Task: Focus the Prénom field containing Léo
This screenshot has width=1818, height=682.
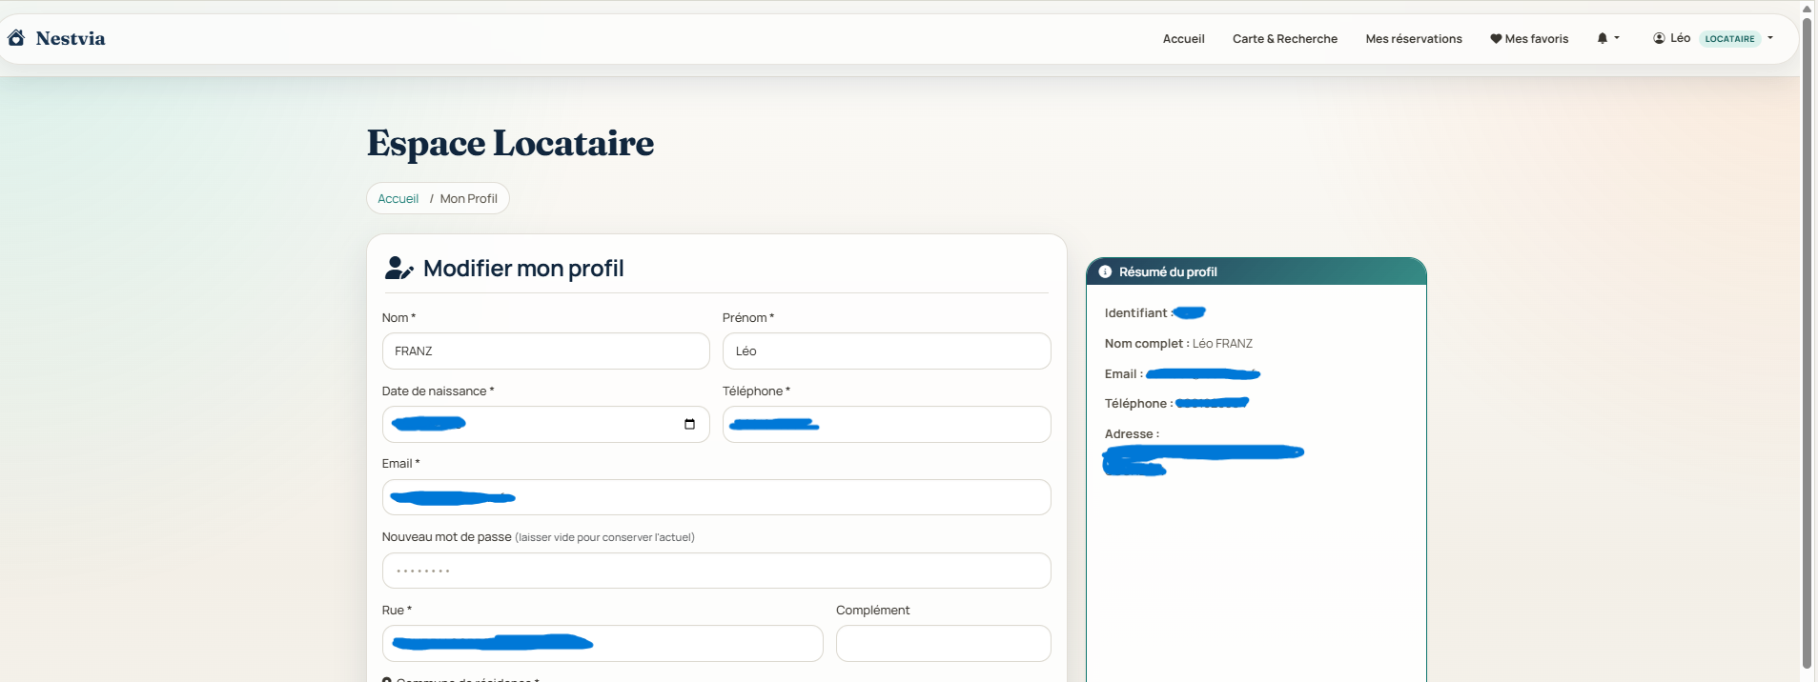Action: tap(886, 351)
